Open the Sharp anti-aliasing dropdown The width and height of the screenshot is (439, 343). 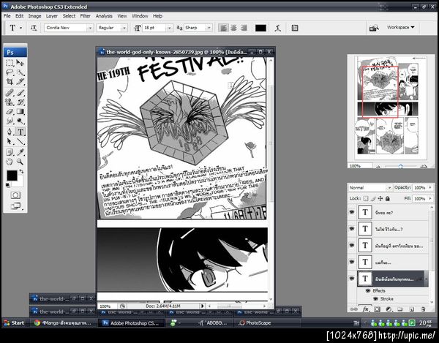209,28
